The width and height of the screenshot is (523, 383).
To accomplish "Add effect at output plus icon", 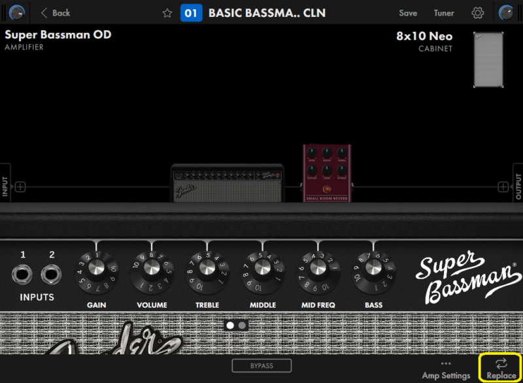I will (503, 187).
